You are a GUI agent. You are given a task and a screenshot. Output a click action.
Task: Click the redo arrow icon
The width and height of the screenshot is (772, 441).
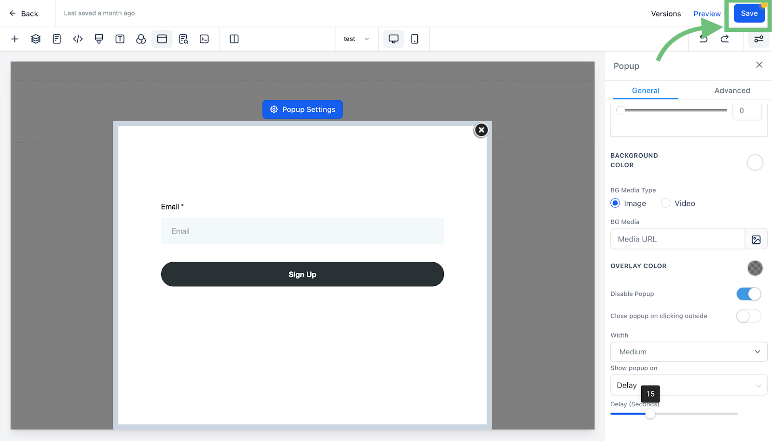tap(725, 39)
